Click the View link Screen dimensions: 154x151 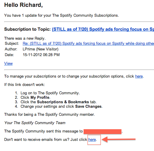pyautogui.click(x=8, y=63)
